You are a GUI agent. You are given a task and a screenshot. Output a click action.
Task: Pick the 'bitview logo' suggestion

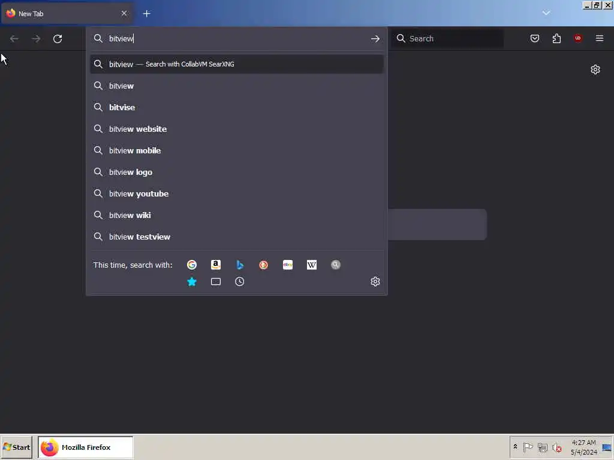pyautogui.click(x=237, y=172)
